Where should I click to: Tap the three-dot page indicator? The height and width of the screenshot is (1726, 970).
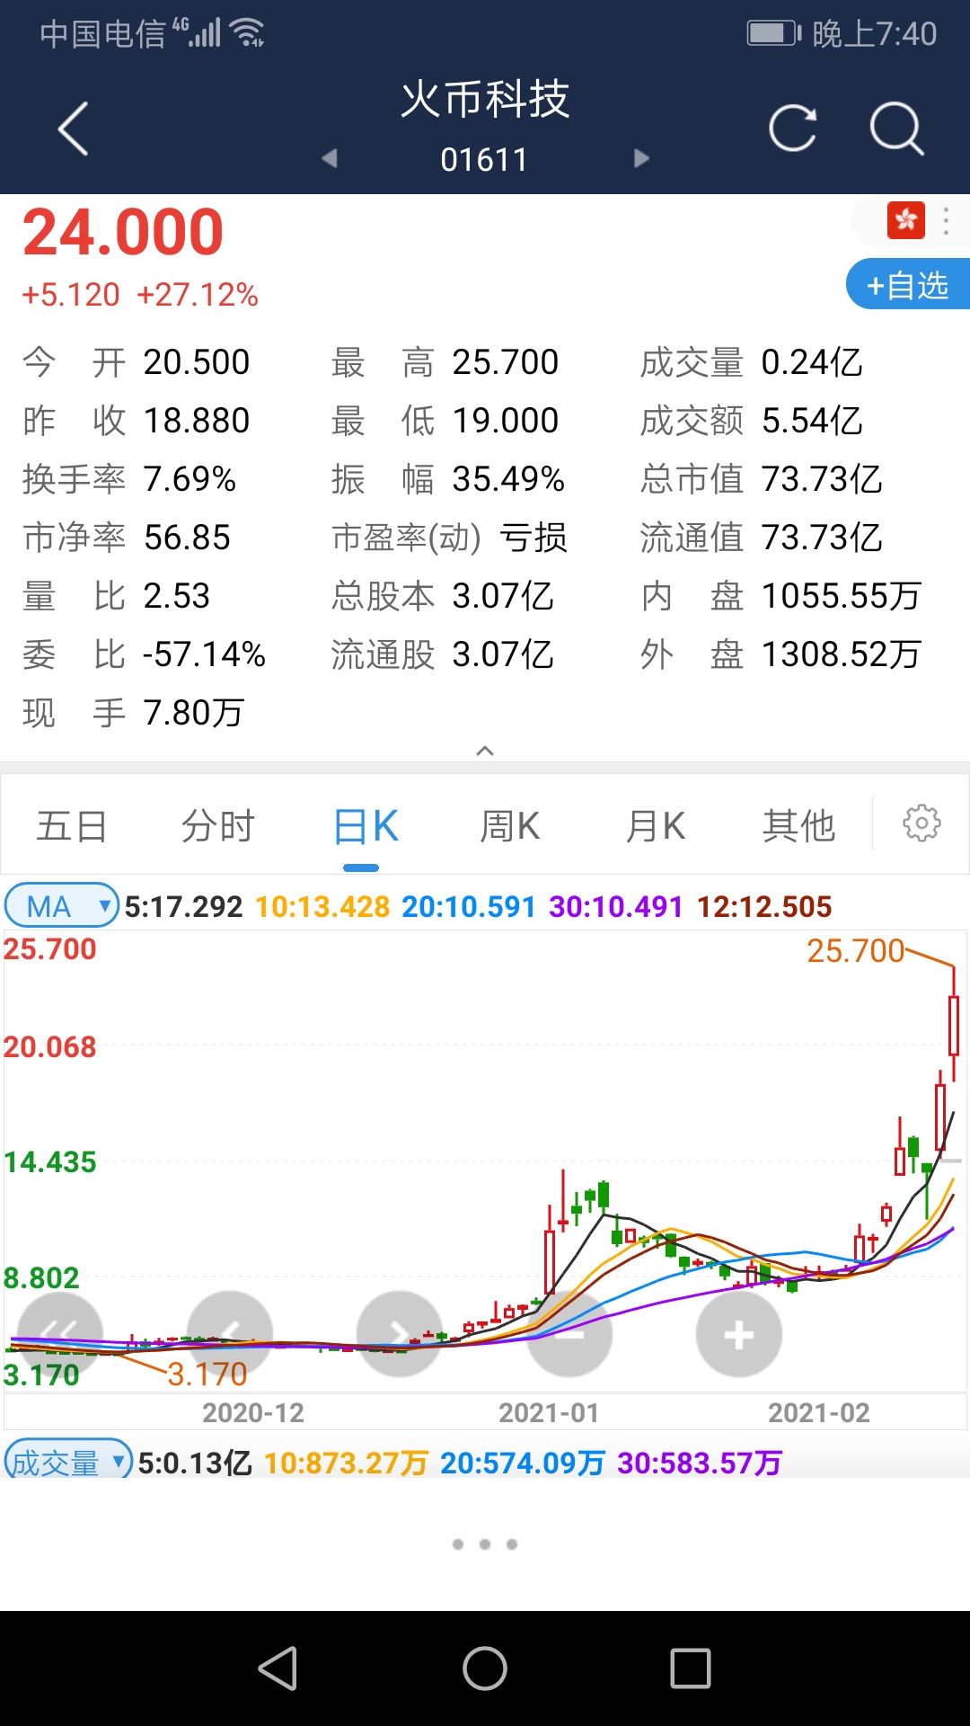point(485,1544)
